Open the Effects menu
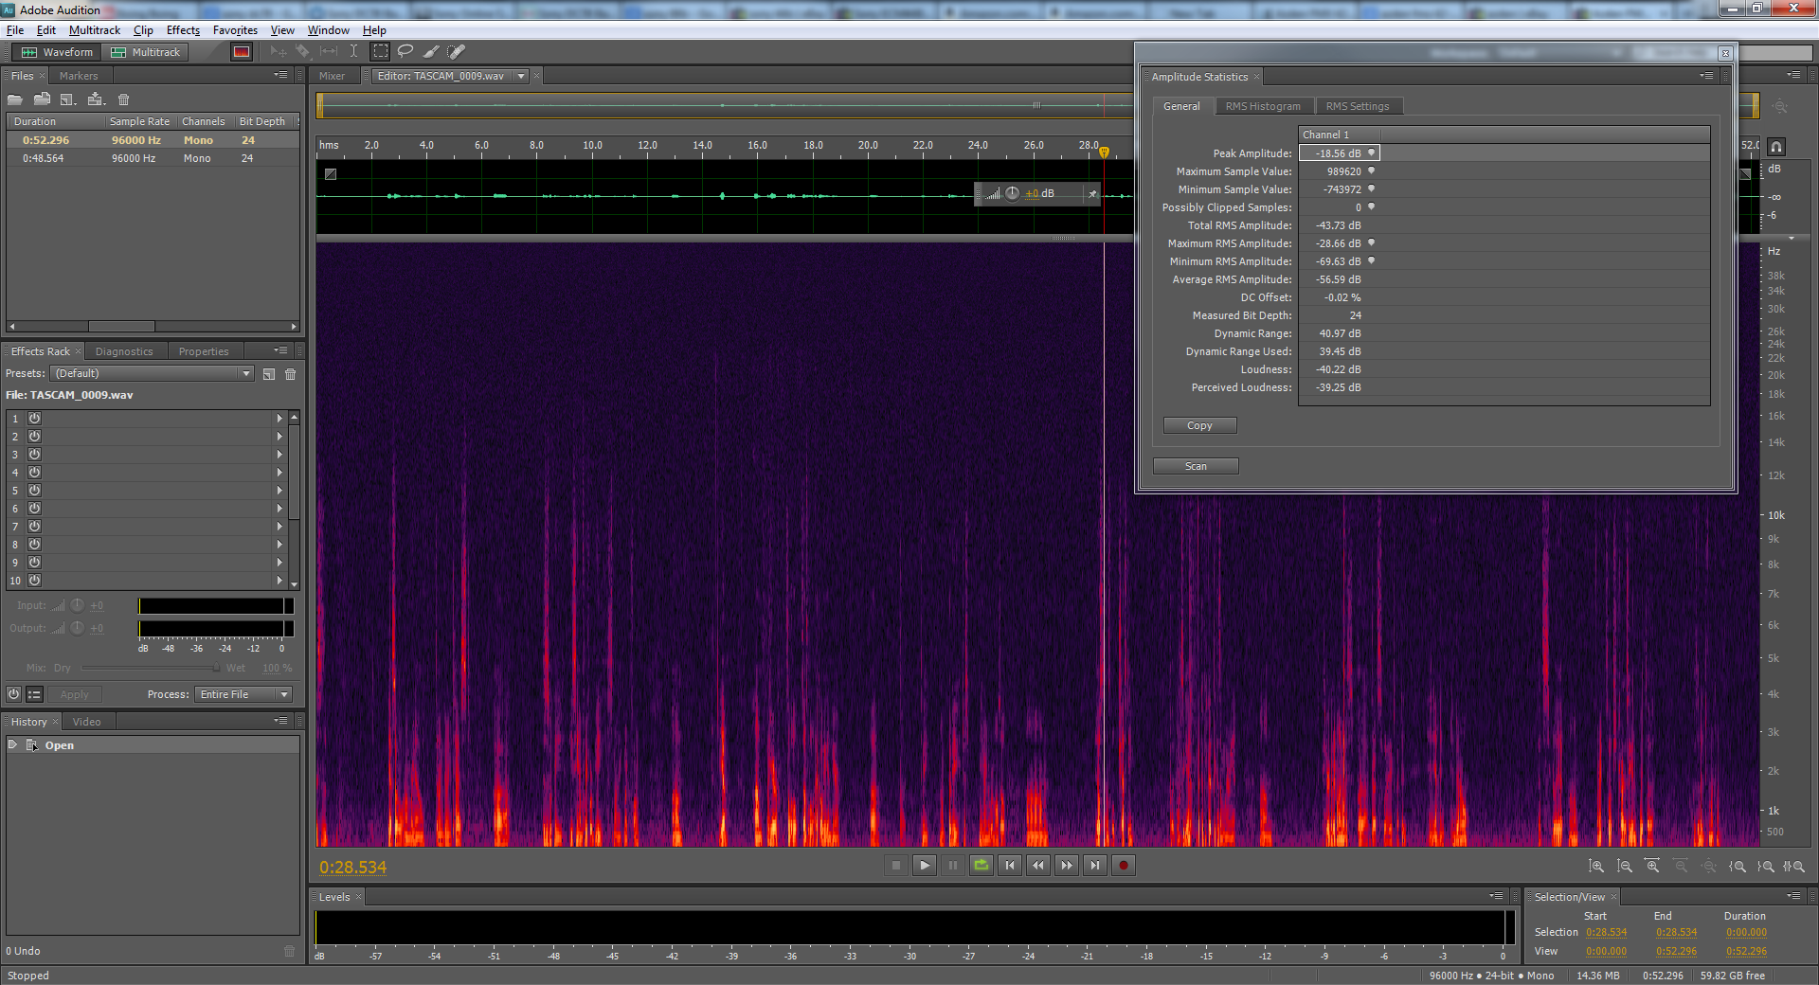Screen dimensions: 1819x985 [x=183, y=30]
